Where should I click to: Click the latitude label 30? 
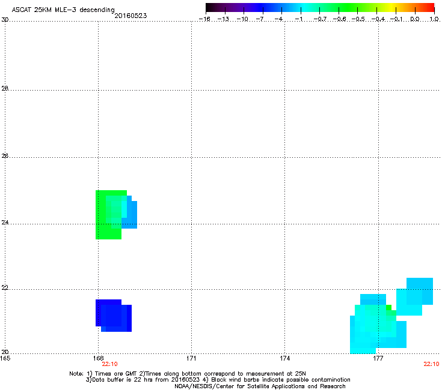pos(5,20)
